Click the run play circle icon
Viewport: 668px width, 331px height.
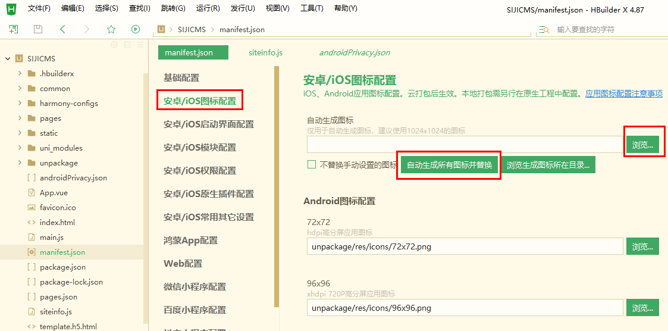(136, 29)
